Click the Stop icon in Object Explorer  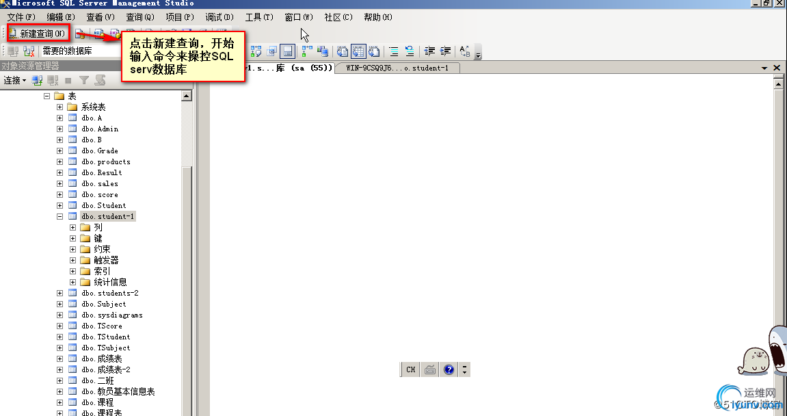click(68, 80)
